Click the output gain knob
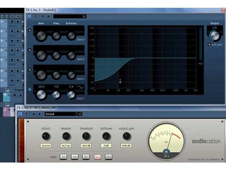The height and width of the screenshot is (170, 226). (x=127, y=136)
